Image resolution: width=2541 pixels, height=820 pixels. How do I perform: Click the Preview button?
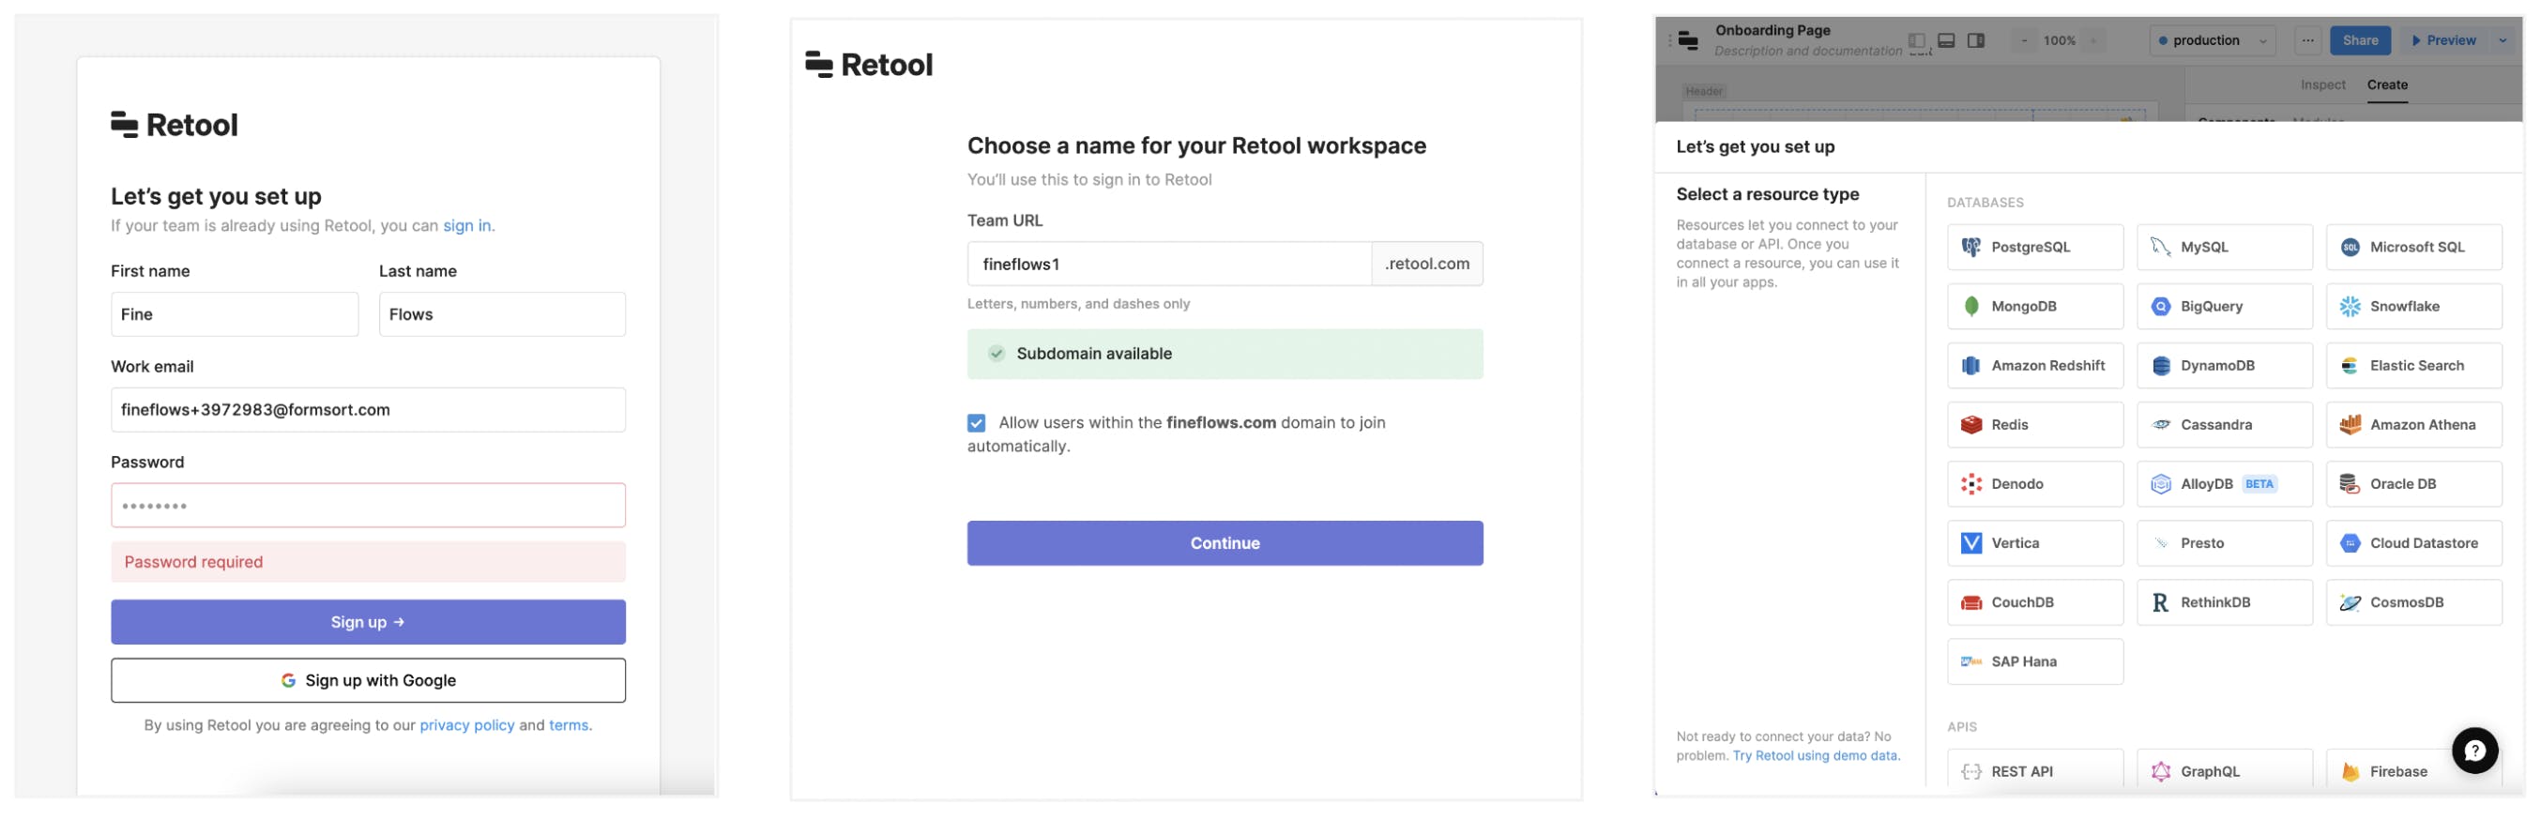pos(2443,40)
